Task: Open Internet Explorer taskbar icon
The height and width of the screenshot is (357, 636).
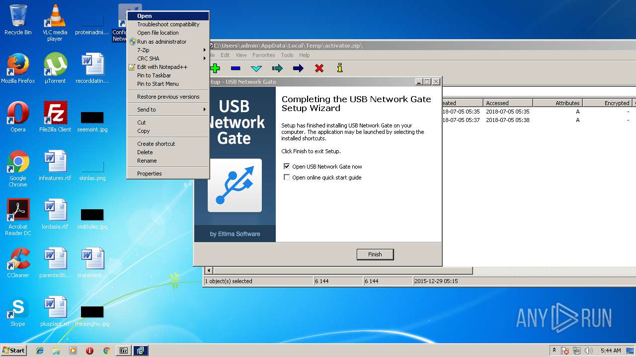Action: [x=40, y=351]
